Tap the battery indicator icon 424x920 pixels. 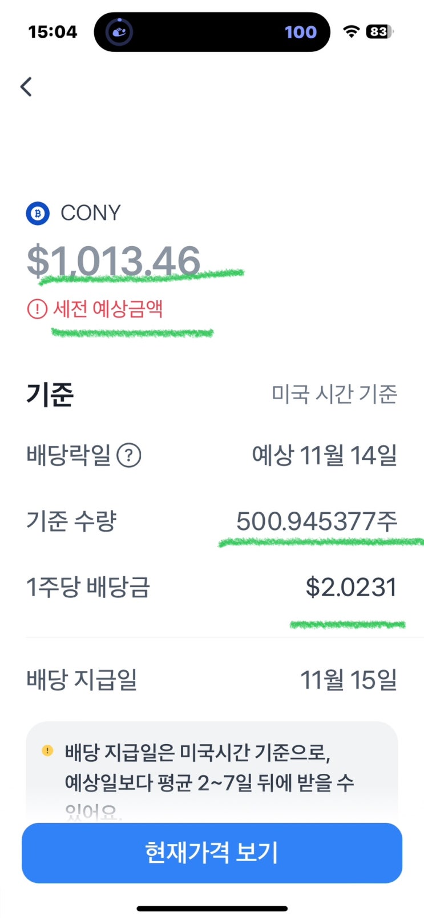click(379, 32)
